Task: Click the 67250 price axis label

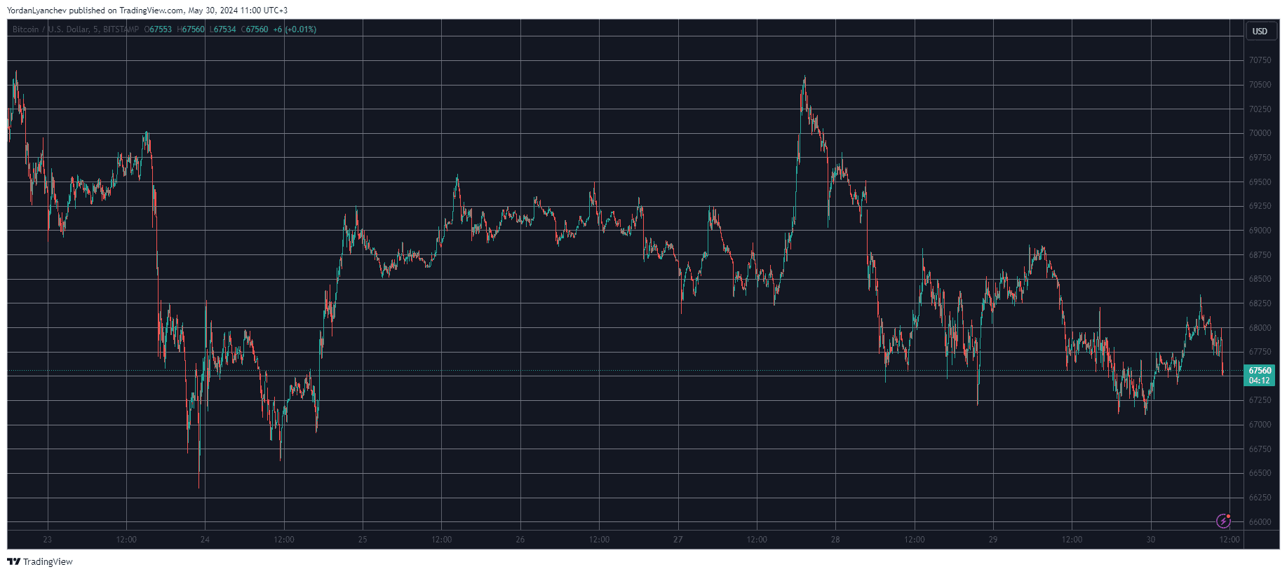Action: point(1260,400)
